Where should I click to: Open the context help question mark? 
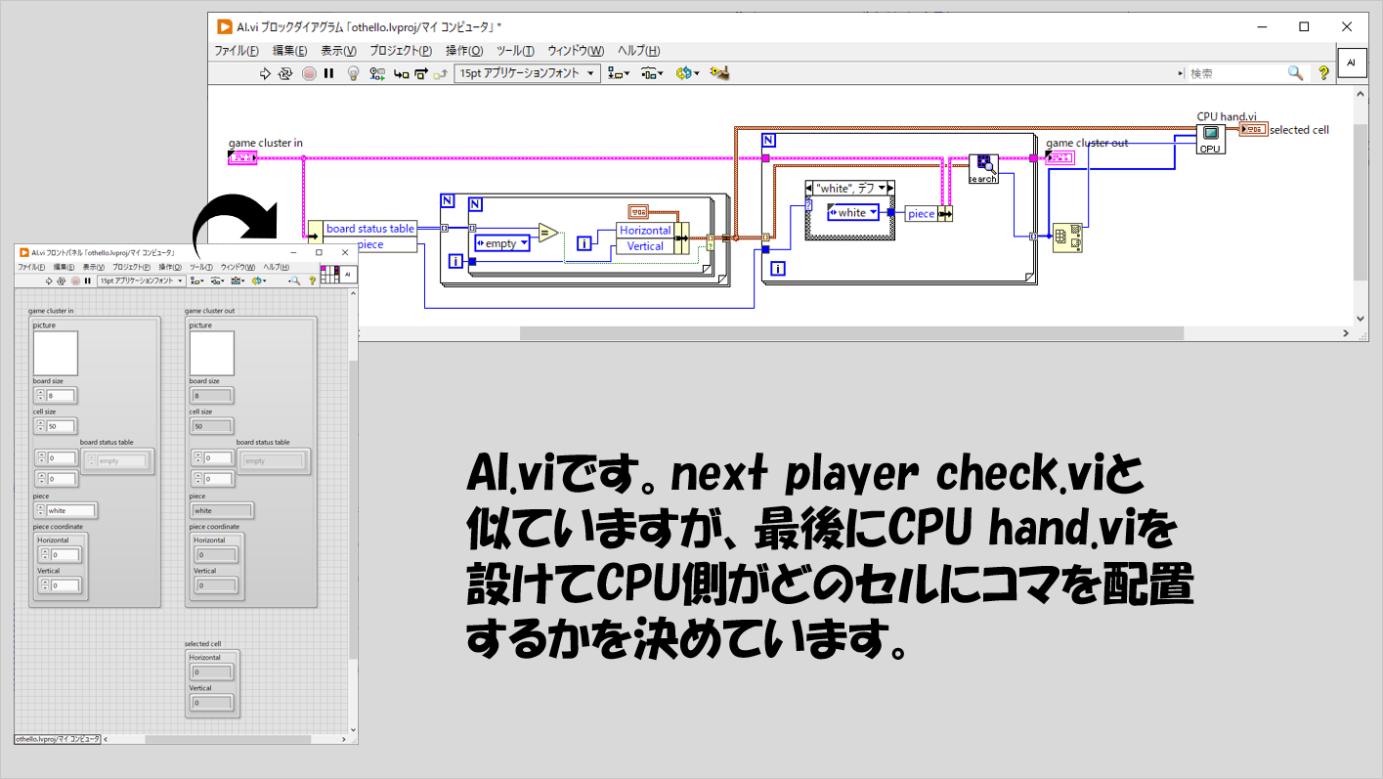tap(1323, 73)
